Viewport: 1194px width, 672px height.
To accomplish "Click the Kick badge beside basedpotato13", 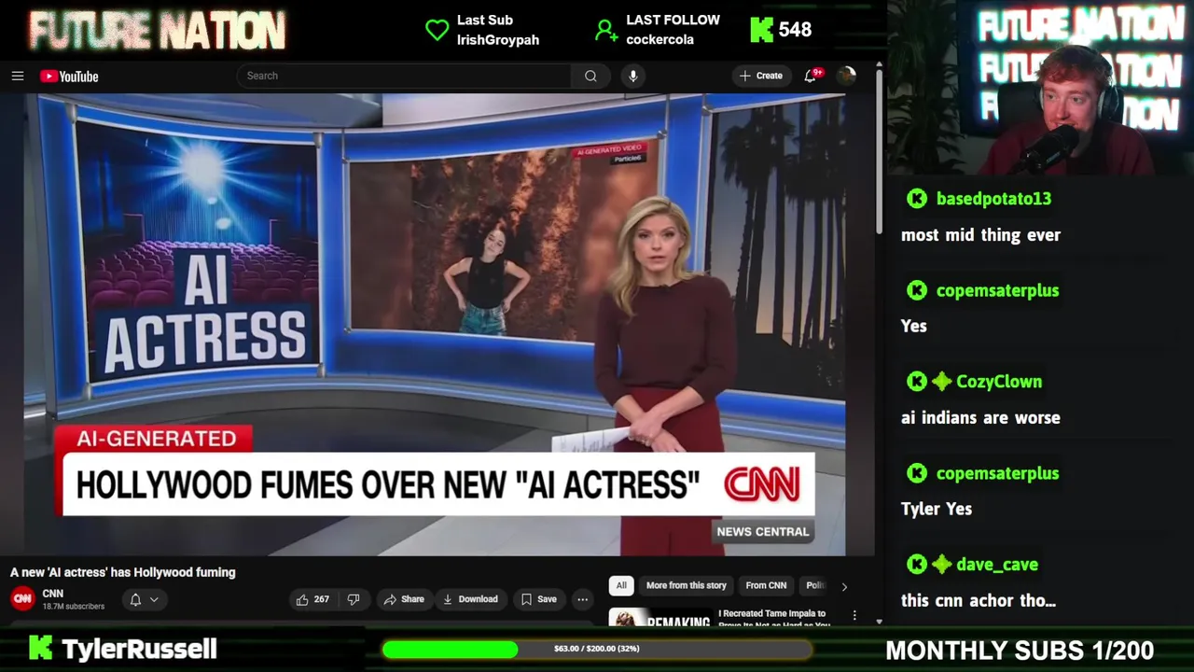I will pos(917,199).
